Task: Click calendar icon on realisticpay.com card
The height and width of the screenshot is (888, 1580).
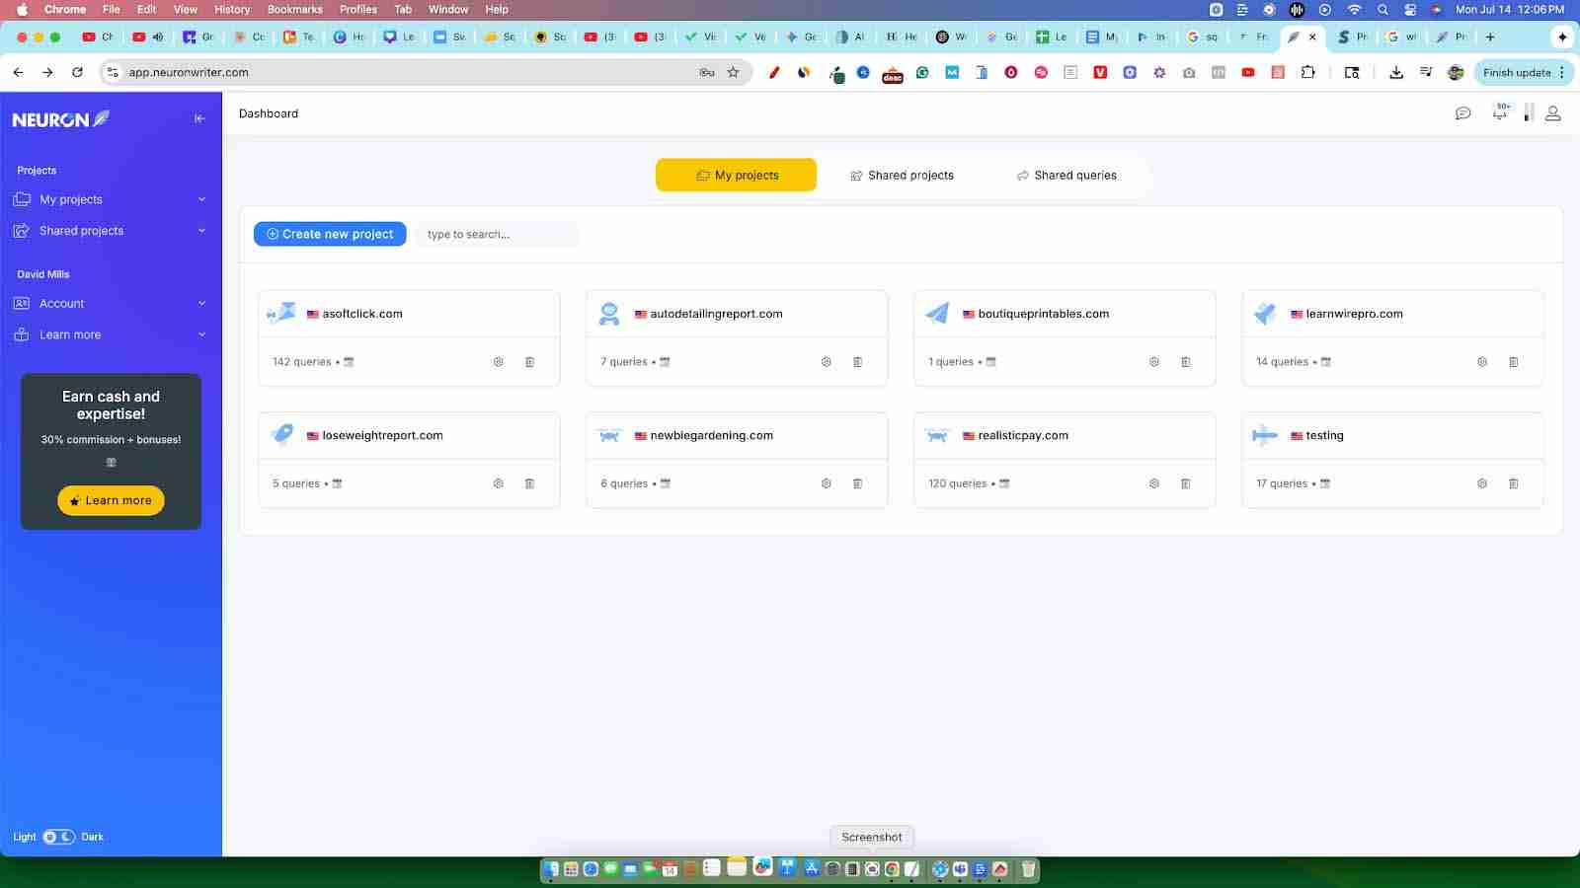Action: [x=1004, y=483]
